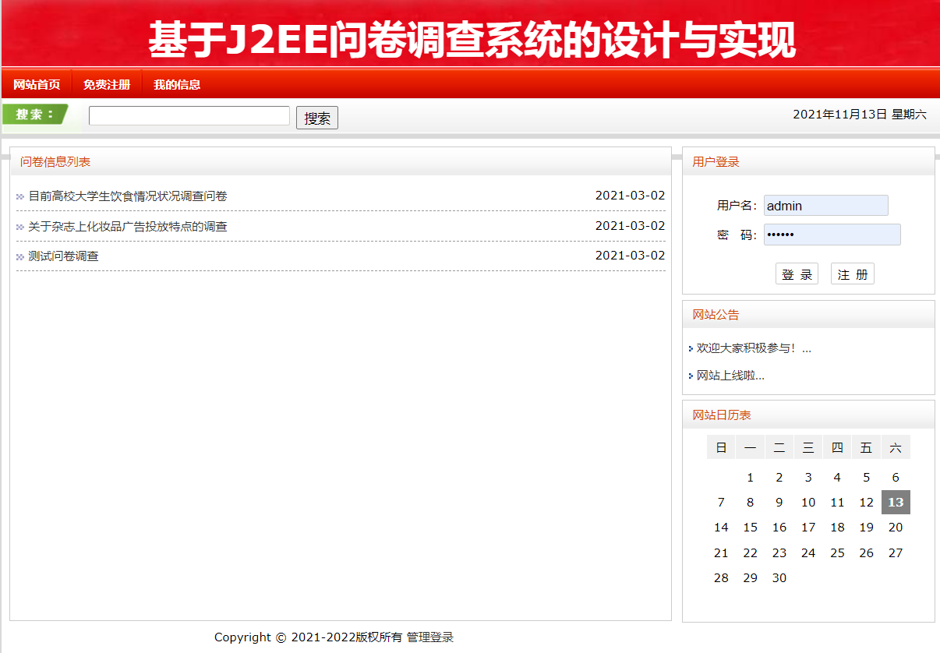The image size is (940, 653).
Task: Click the 注册 button
Action: click(x=853, y=274)
